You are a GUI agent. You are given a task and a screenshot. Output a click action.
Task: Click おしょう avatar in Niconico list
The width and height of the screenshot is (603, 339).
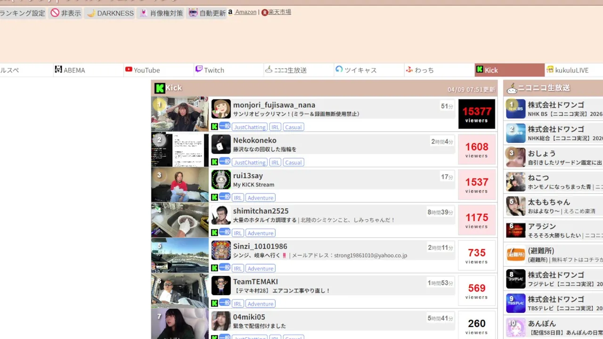(515, 157)
